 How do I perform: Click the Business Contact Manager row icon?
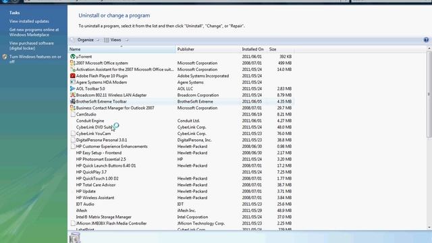[x=73, y=108]
